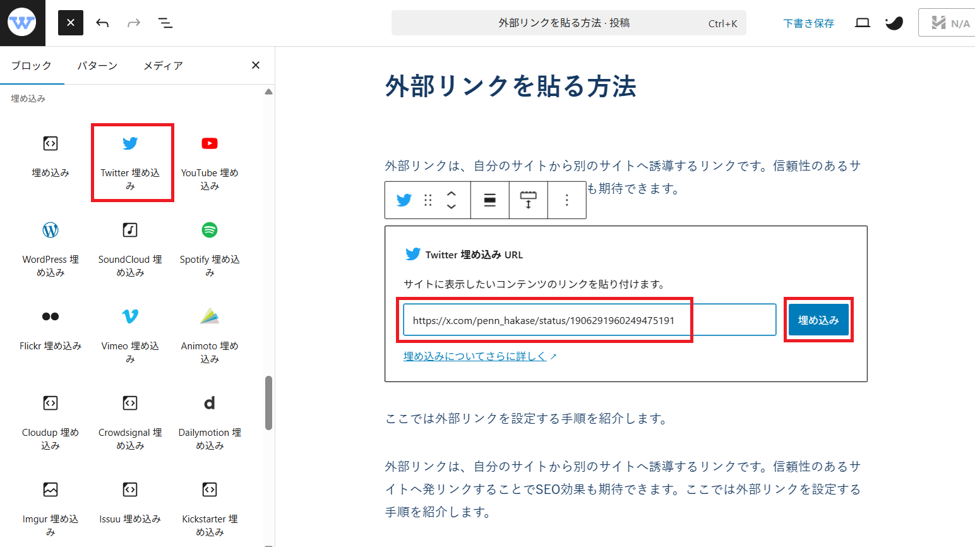Open the preview device icon
The image size is (975, 547).
pos(863,23)
